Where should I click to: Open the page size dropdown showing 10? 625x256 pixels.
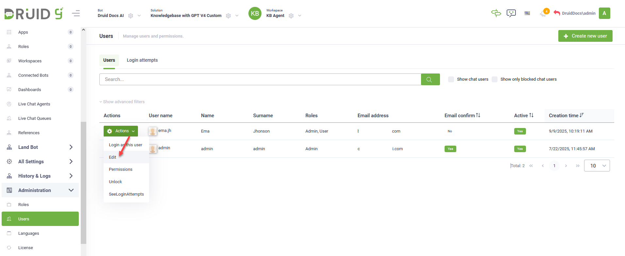click(597, 166)
